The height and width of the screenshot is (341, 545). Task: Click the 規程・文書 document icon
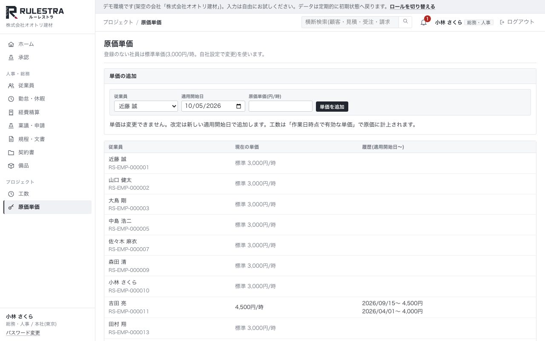click(11, 139)
